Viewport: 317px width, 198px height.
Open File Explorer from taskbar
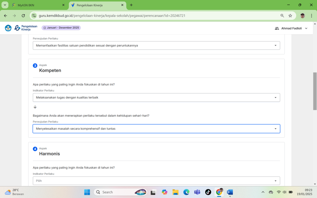[176, 192]
